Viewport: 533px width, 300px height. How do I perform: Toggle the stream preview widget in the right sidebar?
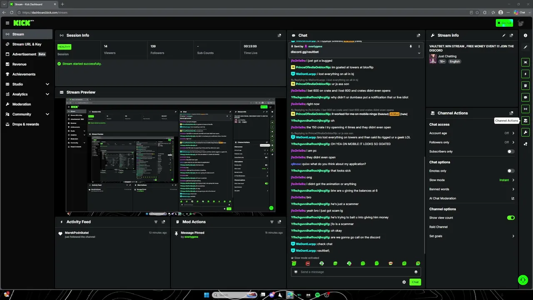526,62
